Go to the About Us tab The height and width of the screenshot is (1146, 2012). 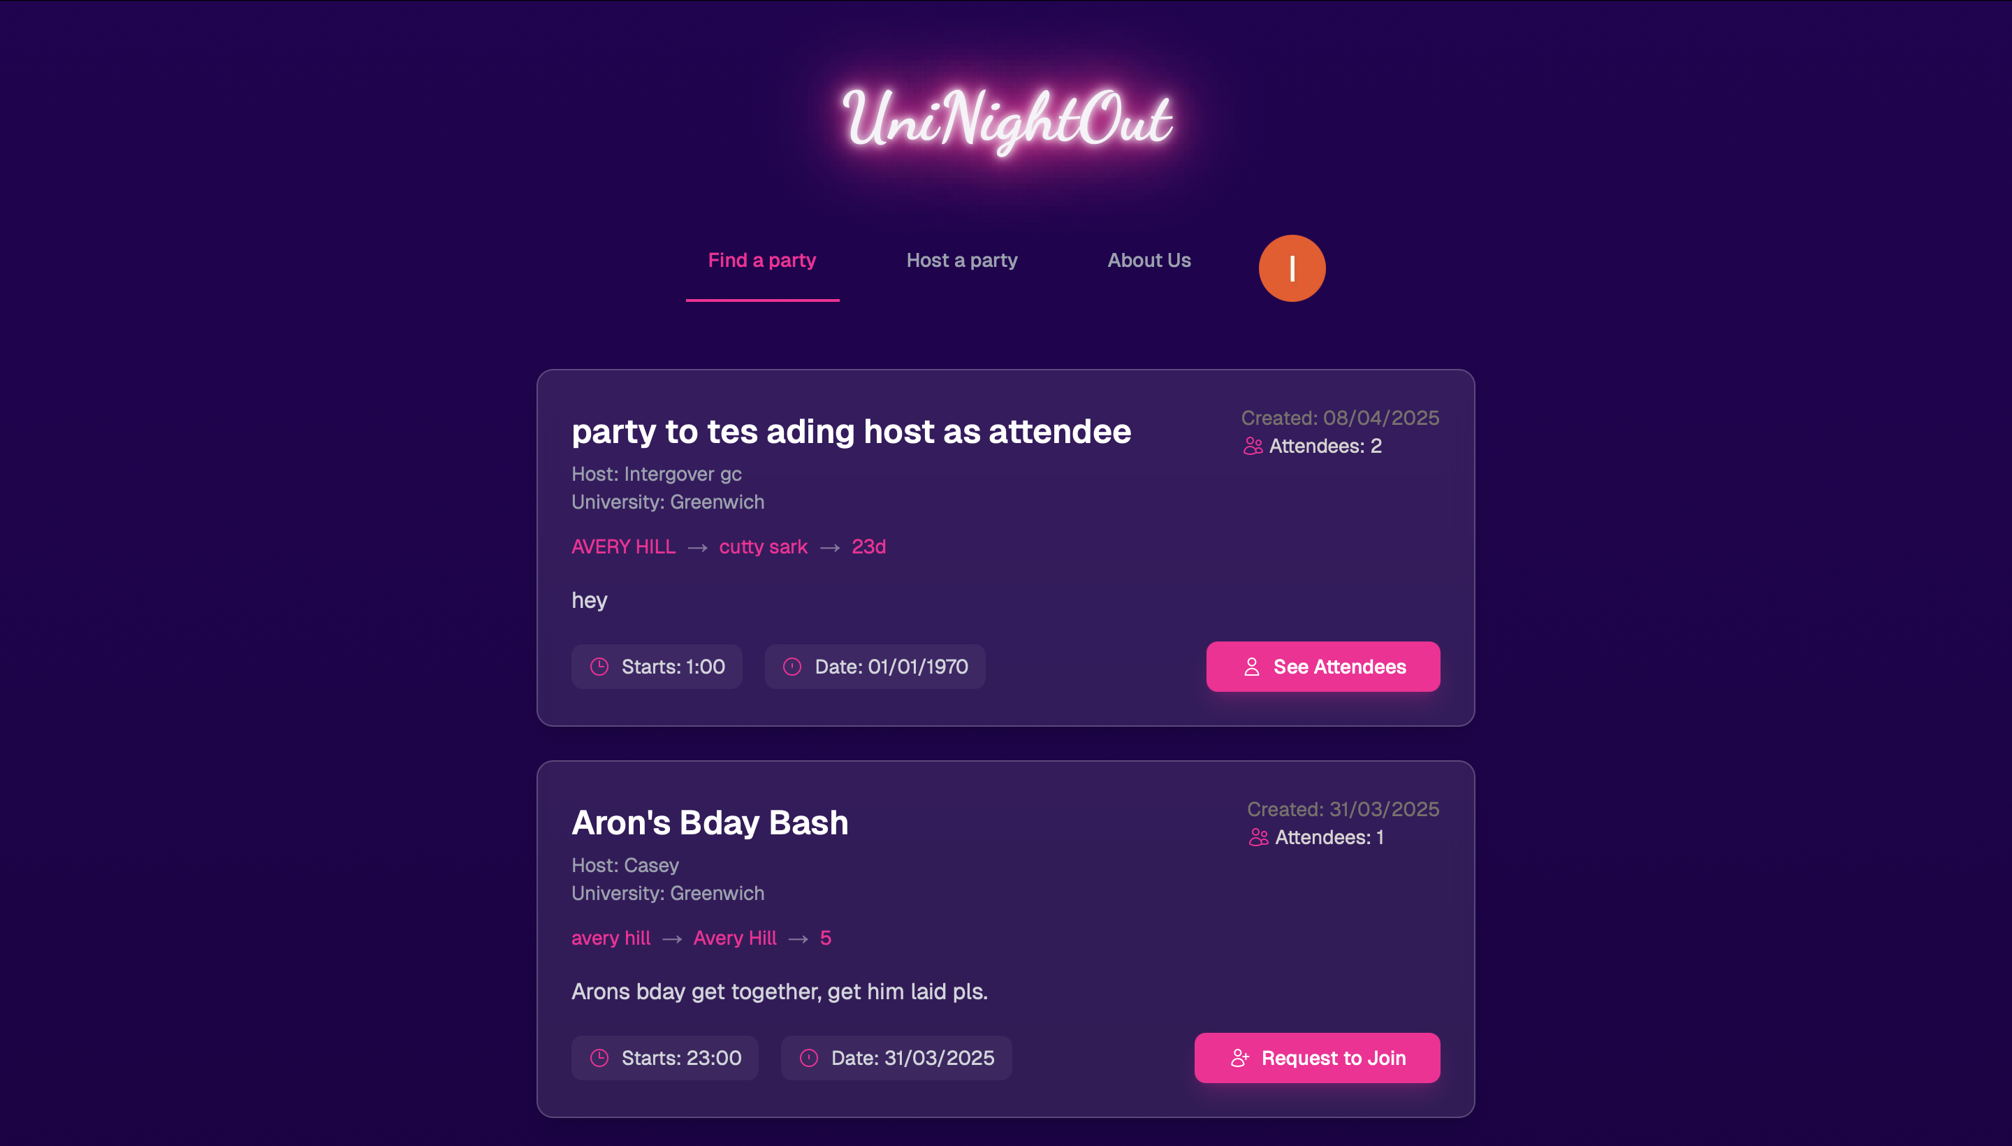[1149, 261]
